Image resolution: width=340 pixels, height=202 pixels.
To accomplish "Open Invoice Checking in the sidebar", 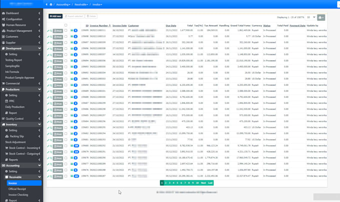I will point(18,195).
